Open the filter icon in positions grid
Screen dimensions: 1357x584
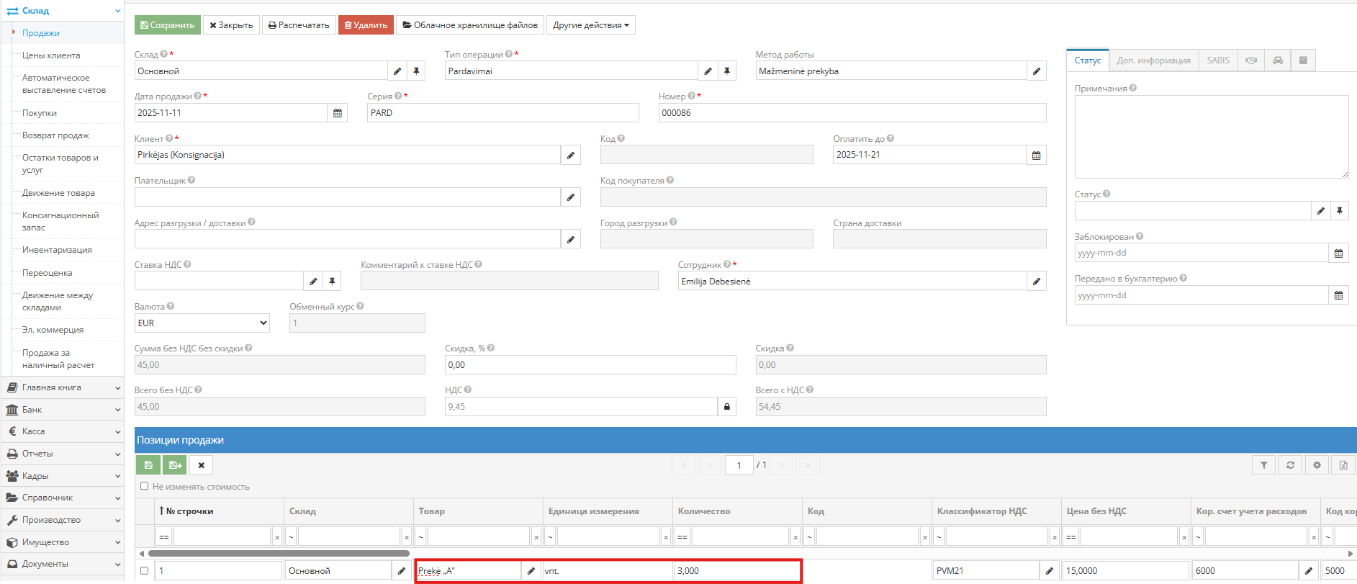pyautogui.click(x=1263, y=465)
